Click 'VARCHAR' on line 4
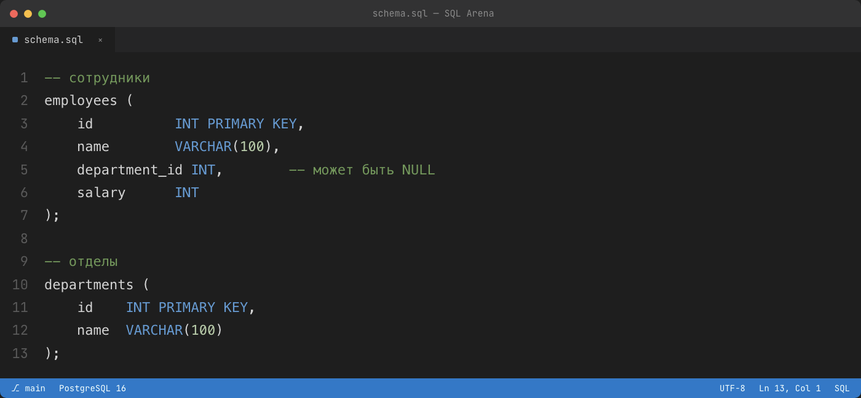 [203, 147]
